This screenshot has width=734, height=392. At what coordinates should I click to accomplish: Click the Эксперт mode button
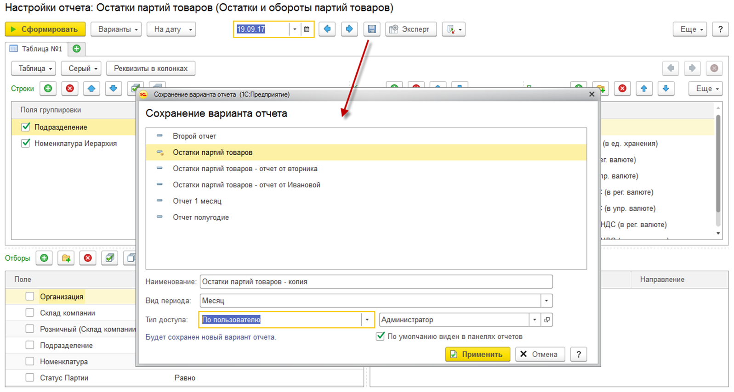(411, 29)
